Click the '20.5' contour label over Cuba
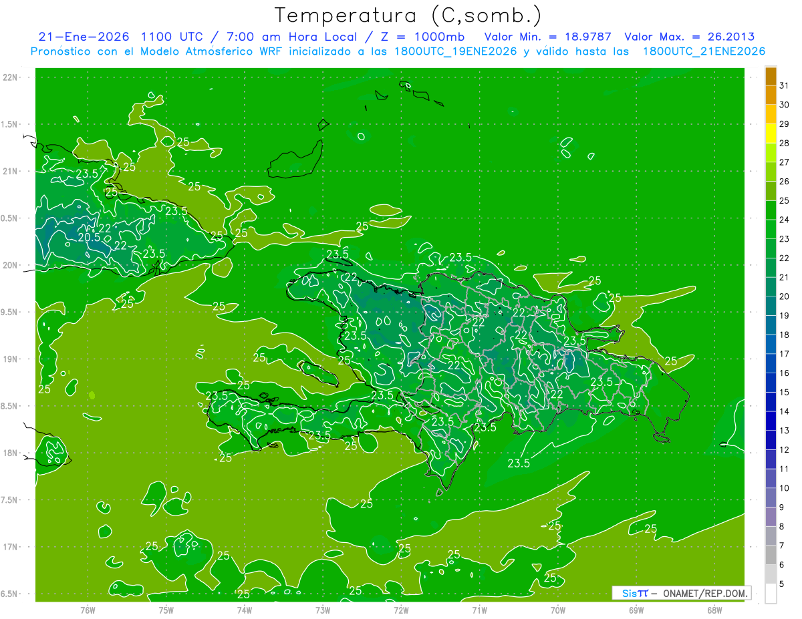802x619 pixels. click(89, 237)
